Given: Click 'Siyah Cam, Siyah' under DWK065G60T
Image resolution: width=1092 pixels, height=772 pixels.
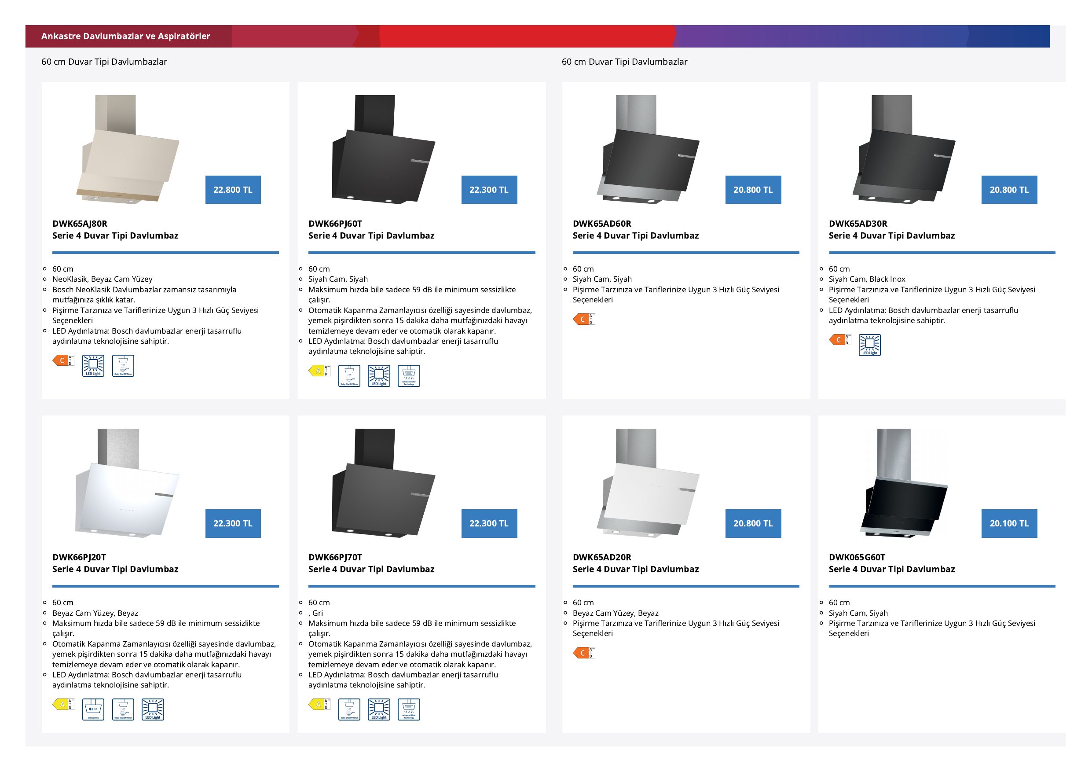Looking at the screenshot, I should 858,613.
